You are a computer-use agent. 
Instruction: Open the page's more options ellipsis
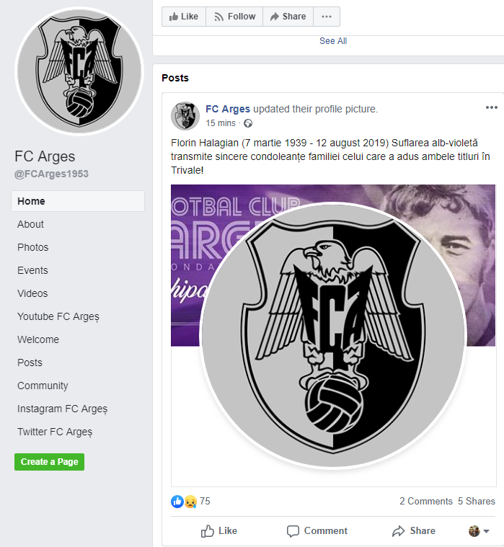pos(327,17)
